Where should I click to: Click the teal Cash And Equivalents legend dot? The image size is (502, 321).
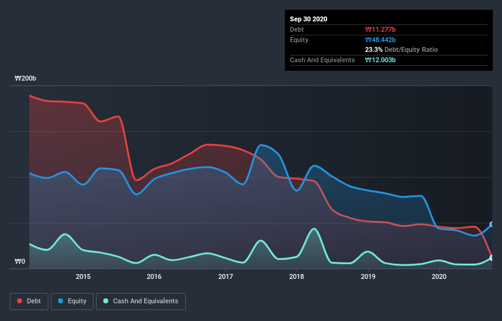point(106,301)
